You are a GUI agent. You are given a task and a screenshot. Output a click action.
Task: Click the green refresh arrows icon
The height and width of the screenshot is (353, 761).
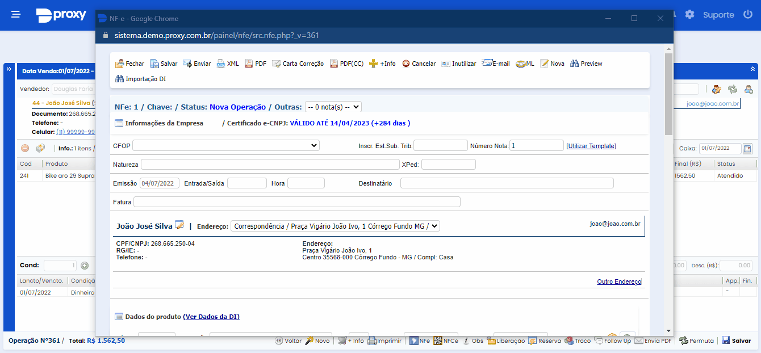click(x=733, y=89)
